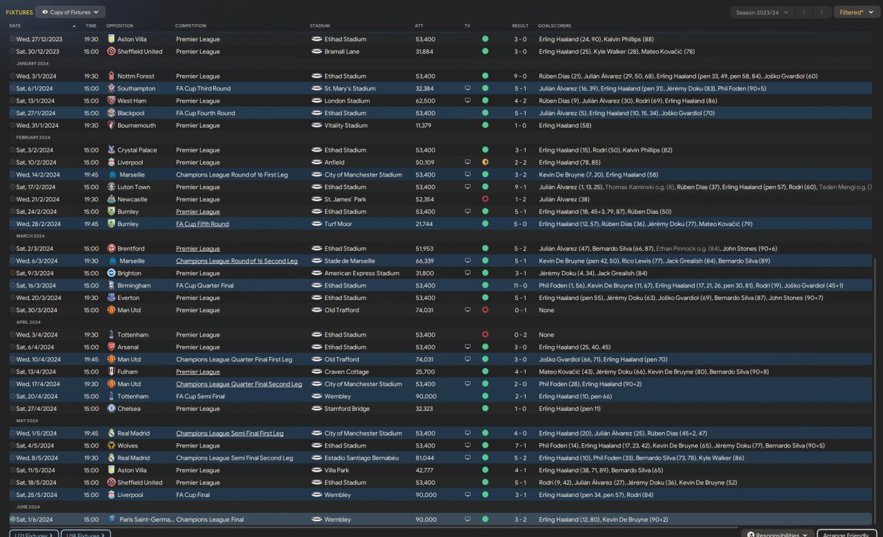Click the Southampton club badge

tap(112, 89)
